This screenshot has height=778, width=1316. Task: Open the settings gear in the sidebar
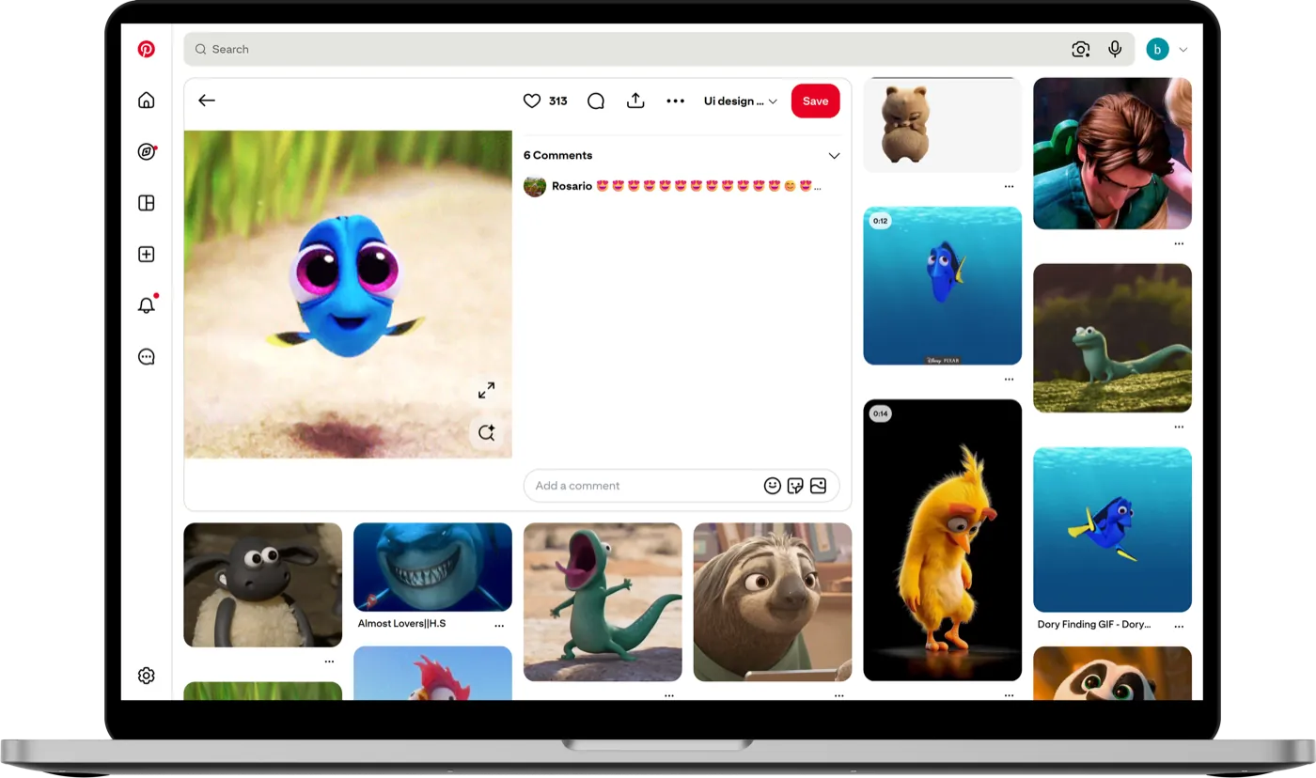coord(147,676)
